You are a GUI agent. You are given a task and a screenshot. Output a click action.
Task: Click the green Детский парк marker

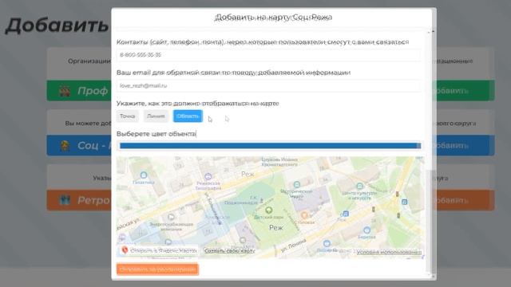268,210
